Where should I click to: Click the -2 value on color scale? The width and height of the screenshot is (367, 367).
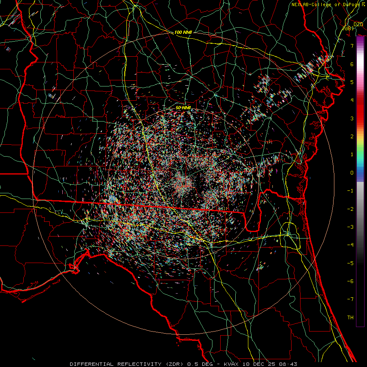(350, 209)
